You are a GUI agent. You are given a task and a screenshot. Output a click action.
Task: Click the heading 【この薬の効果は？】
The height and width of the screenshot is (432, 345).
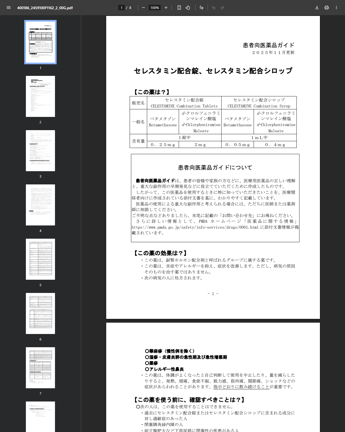(161, 253)
